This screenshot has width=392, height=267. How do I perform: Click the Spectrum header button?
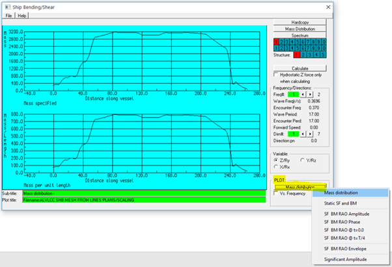point(300,35)
